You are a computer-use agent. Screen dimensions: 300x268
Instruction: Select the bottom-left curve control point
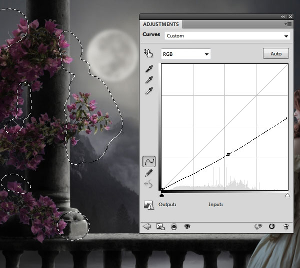(x=162, y=189)
